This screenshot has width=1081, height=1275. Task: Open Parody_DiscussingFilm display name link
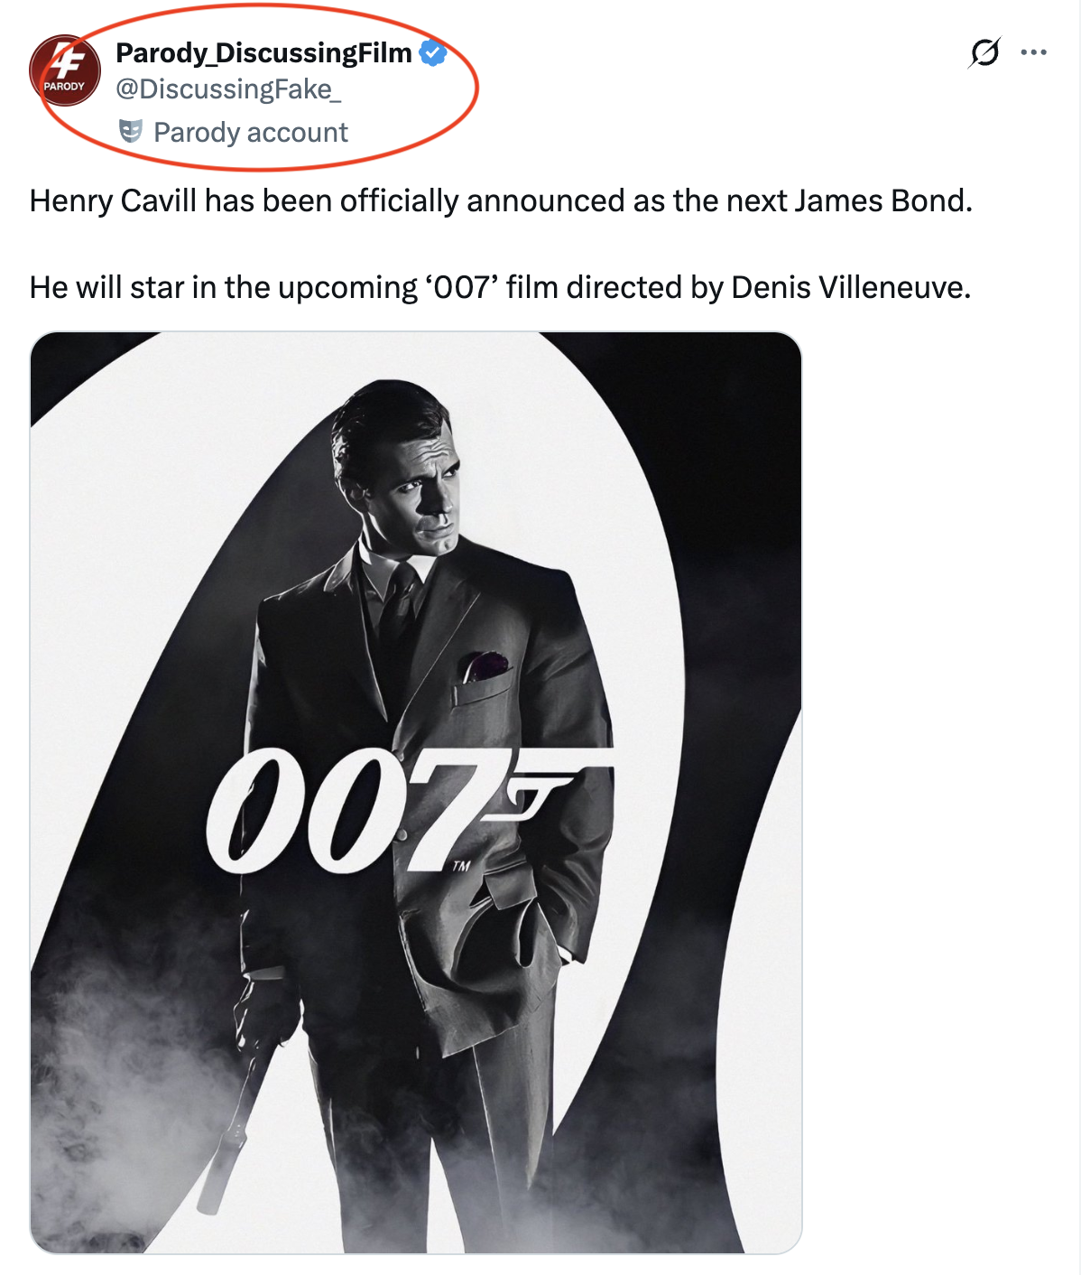tap(263, 53)
